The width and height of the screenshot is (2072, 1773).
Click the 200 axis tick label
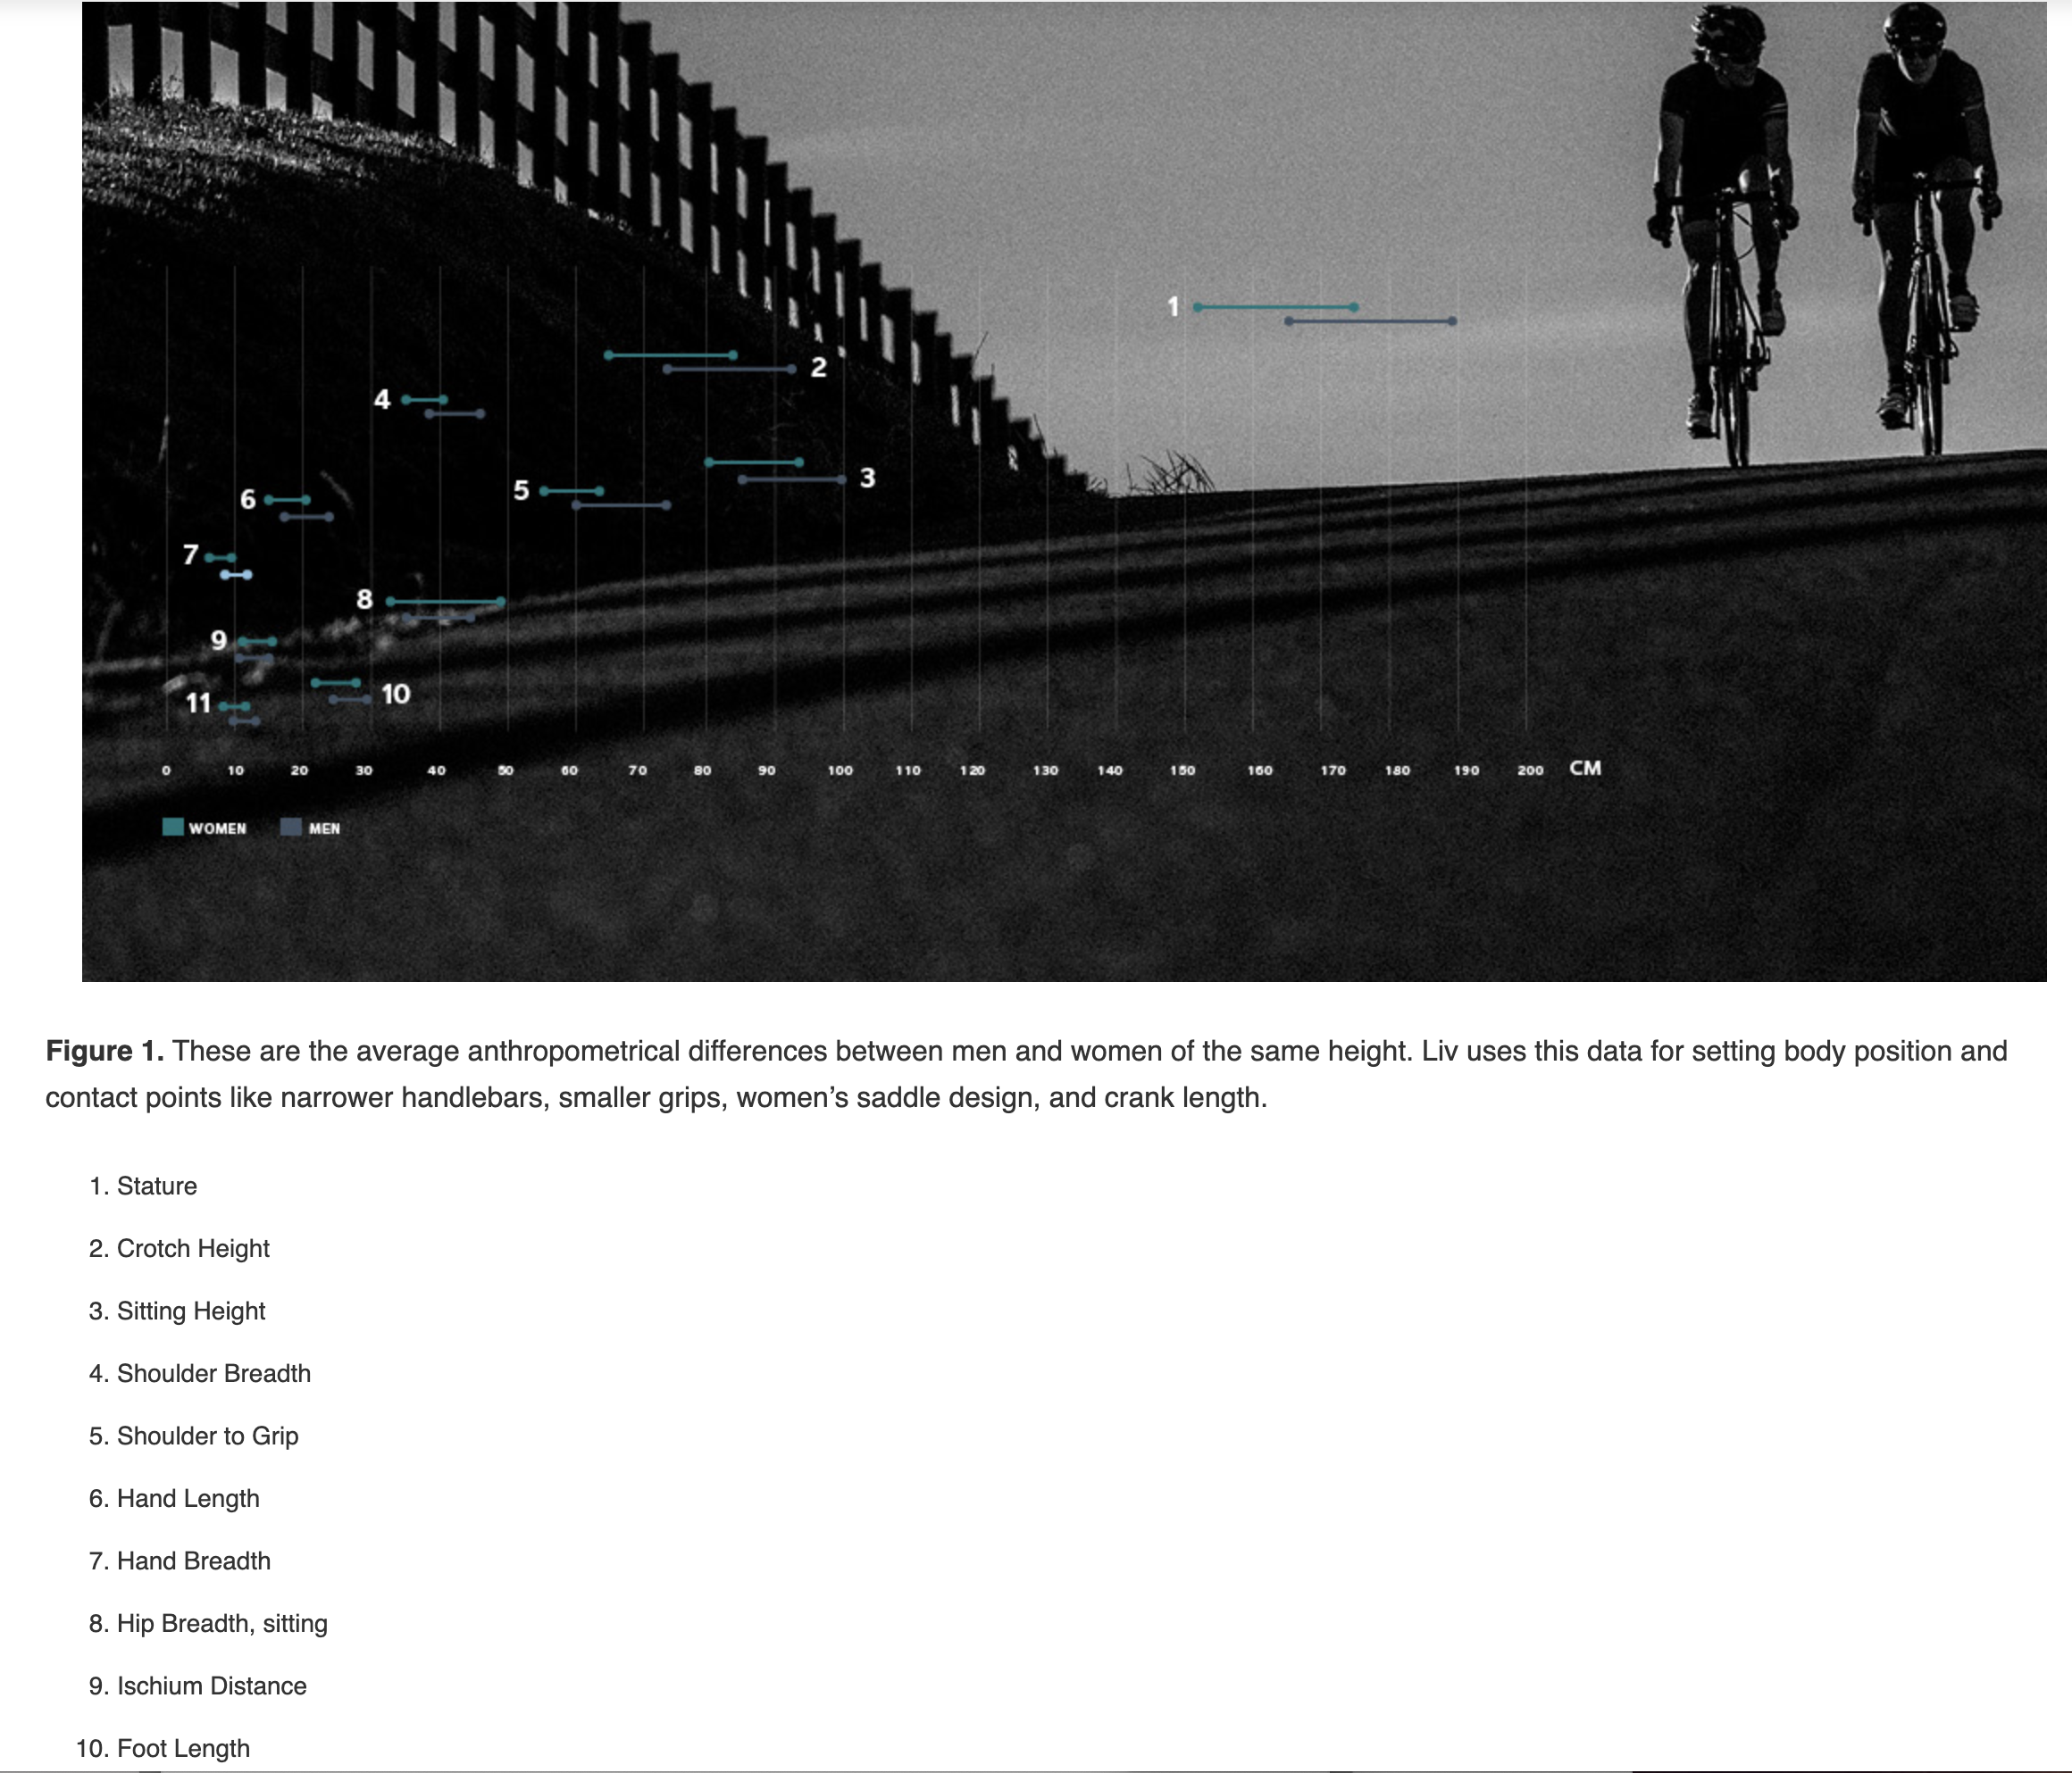tap(1530, 770)
